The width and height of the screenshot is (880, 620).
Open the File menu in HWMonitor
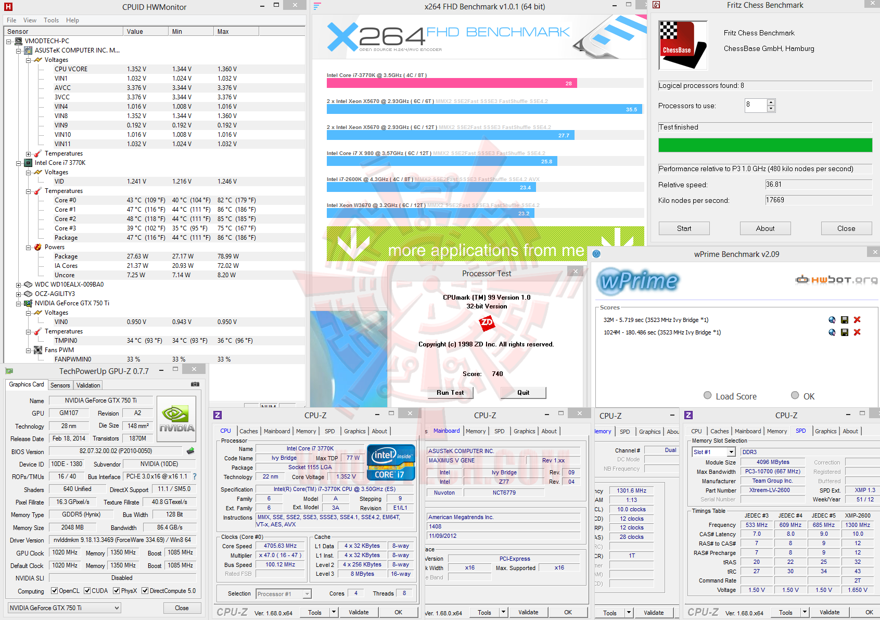click(x=11, y=20)
